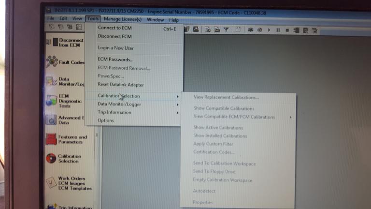Viewport: 371px width, 209px height.
Task: Click the filter funnel toolbar icon
Action: (x=226, y=30)
